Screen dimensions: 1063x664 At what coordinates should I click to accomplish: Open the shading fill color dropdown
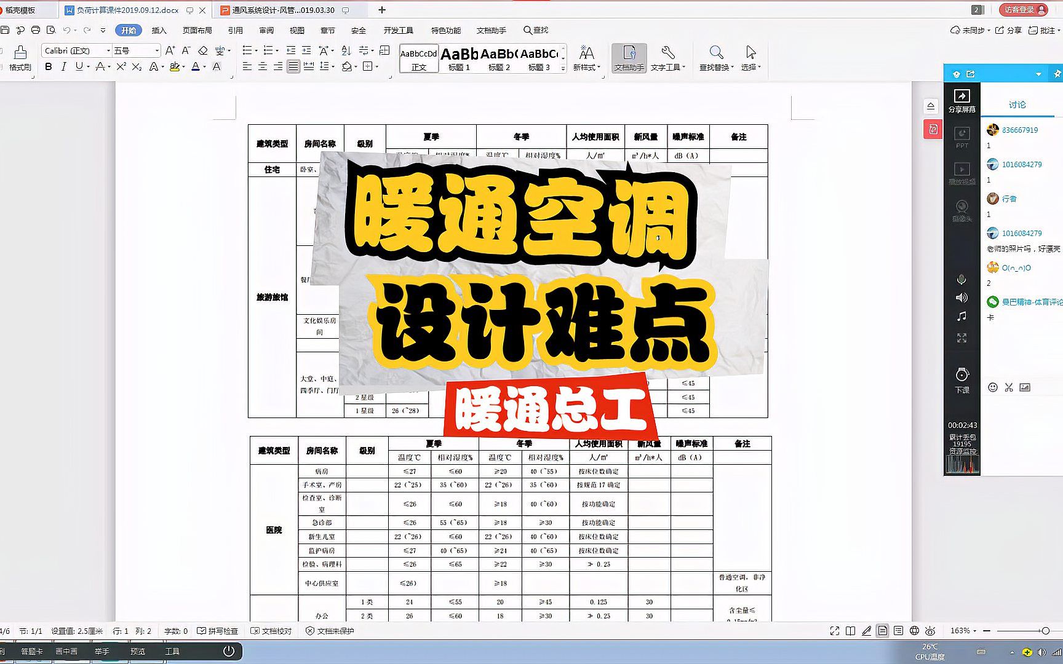(x=356, y=66)
